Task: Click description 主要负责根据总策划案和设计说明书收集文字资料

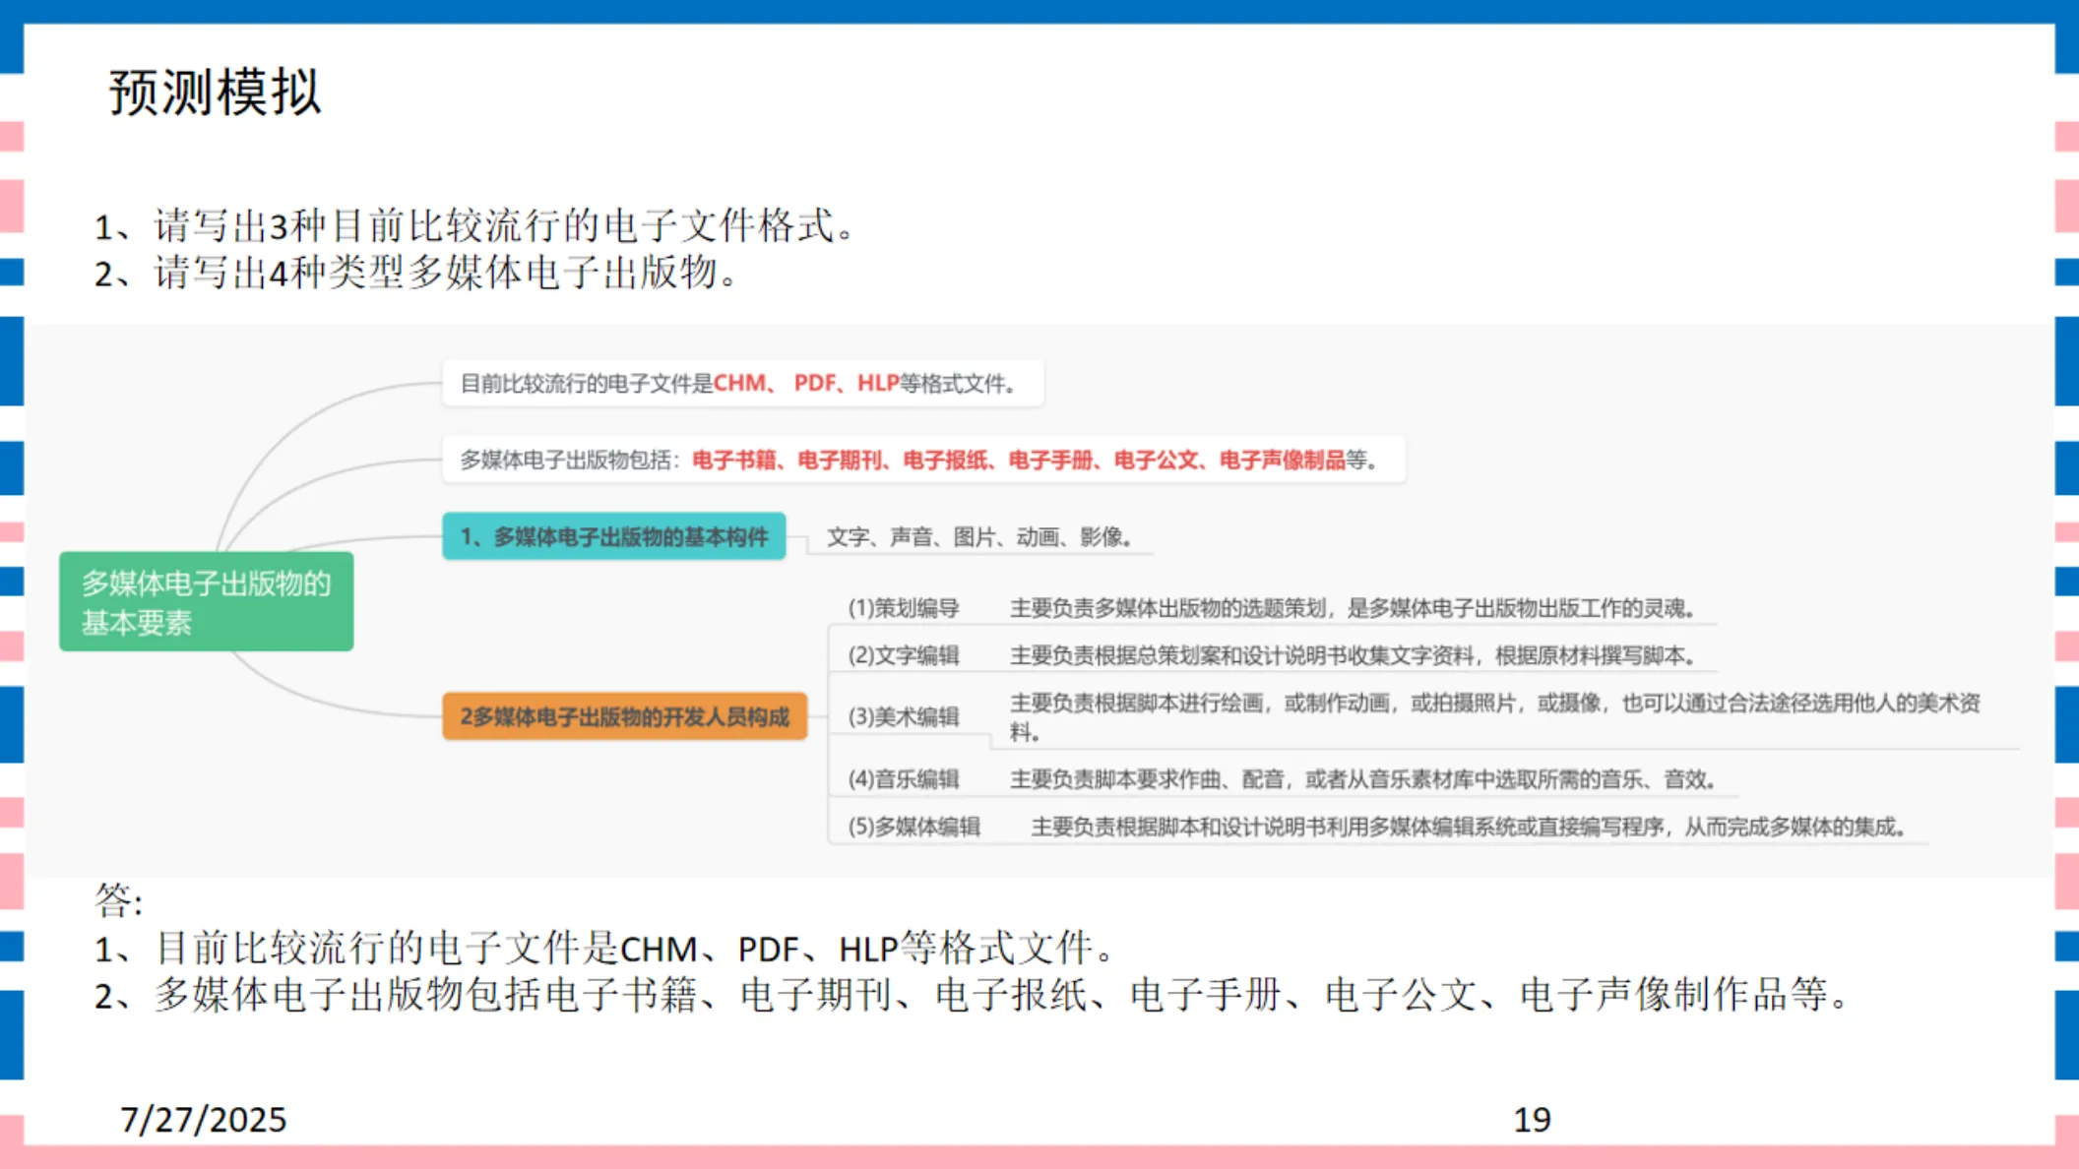Action: pyautogui.click(x=1353, y=655)
